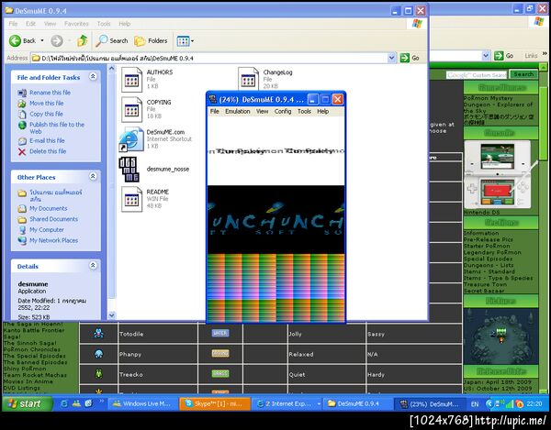Open the Views icon dropdown in toolbar
The height and width of the screenshot is (430, 551).
[186, 41]
